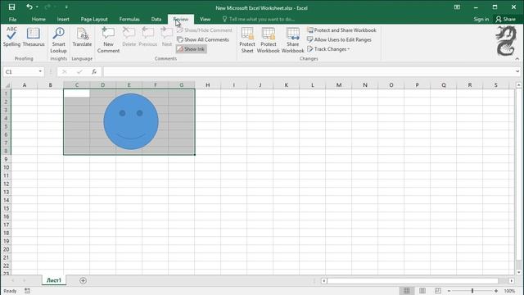Screen dimensions: 524x295
Task: Undo the last action
Action: [29, 7]
